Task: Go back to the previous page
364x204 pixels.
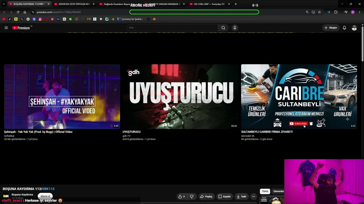Action: click(4, 12)
